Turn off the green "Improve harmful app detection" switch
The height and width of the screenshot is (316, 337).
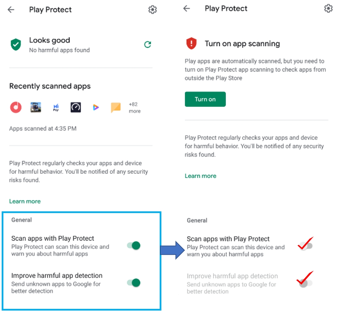click(x=134, y=282)
